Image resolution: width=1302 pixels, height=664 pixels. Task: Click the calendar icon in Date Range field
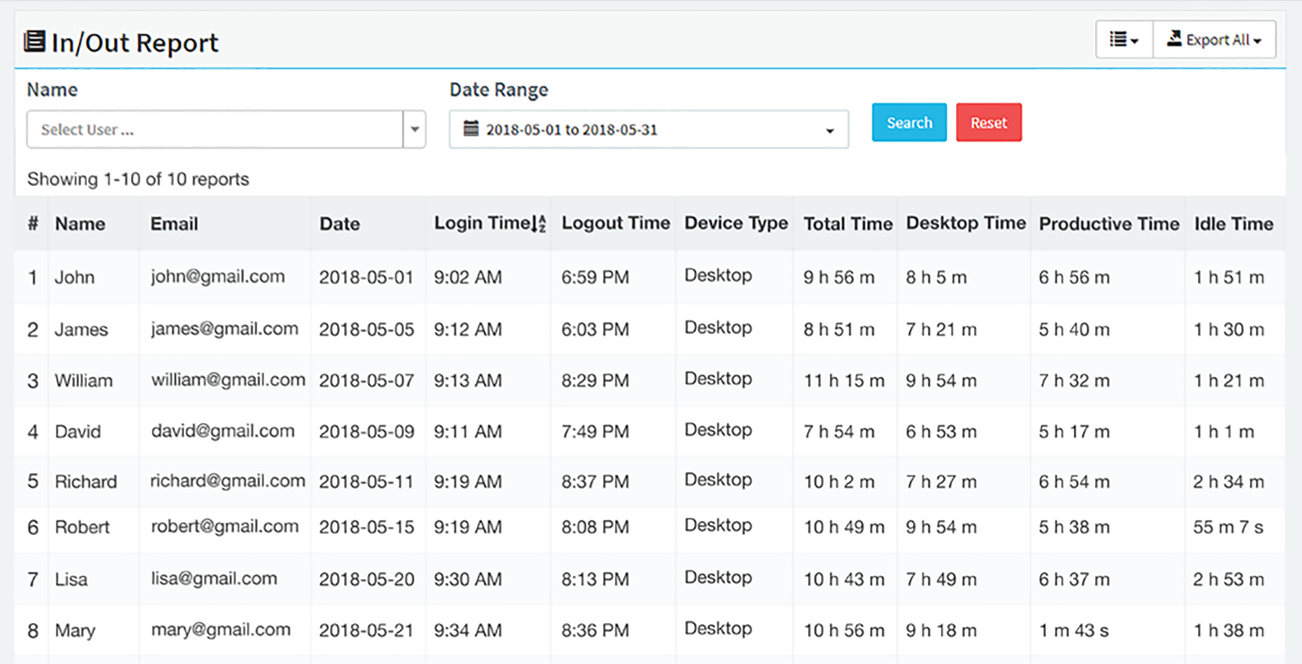[x=471, y=129]
